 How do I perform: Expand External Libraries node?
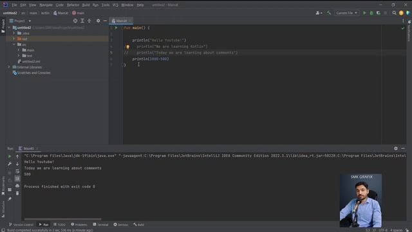(x=9, y=67)
